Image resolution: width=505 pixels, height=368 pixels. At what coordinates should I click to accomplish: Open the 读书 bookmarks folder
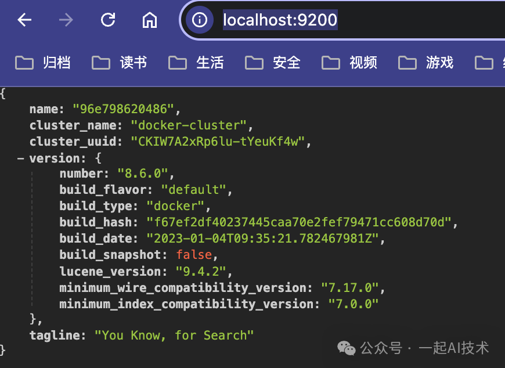point(120,63)
